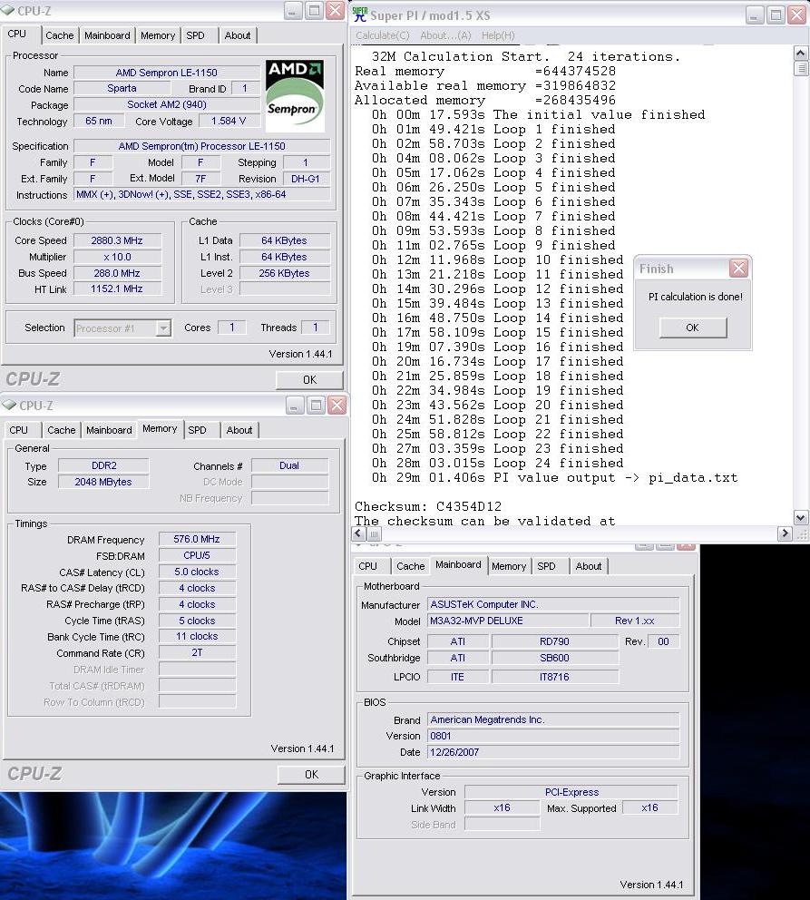Viewport: 810px width, 900px height.
Task: Click the Bus Speed 288.0 MHz field
Action: (117, 273)
